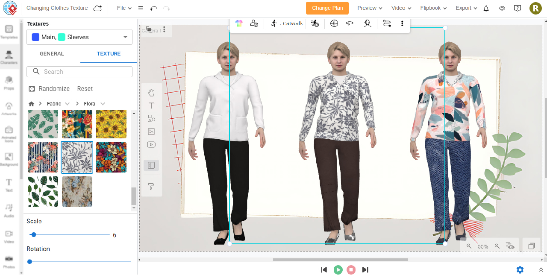Screen dimensions: 547x275
Task: Open the File menu
Action: (x=123, y=8)
